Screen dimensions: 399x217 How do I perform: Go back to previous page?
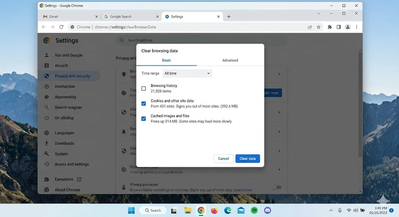tap(44, 27)
